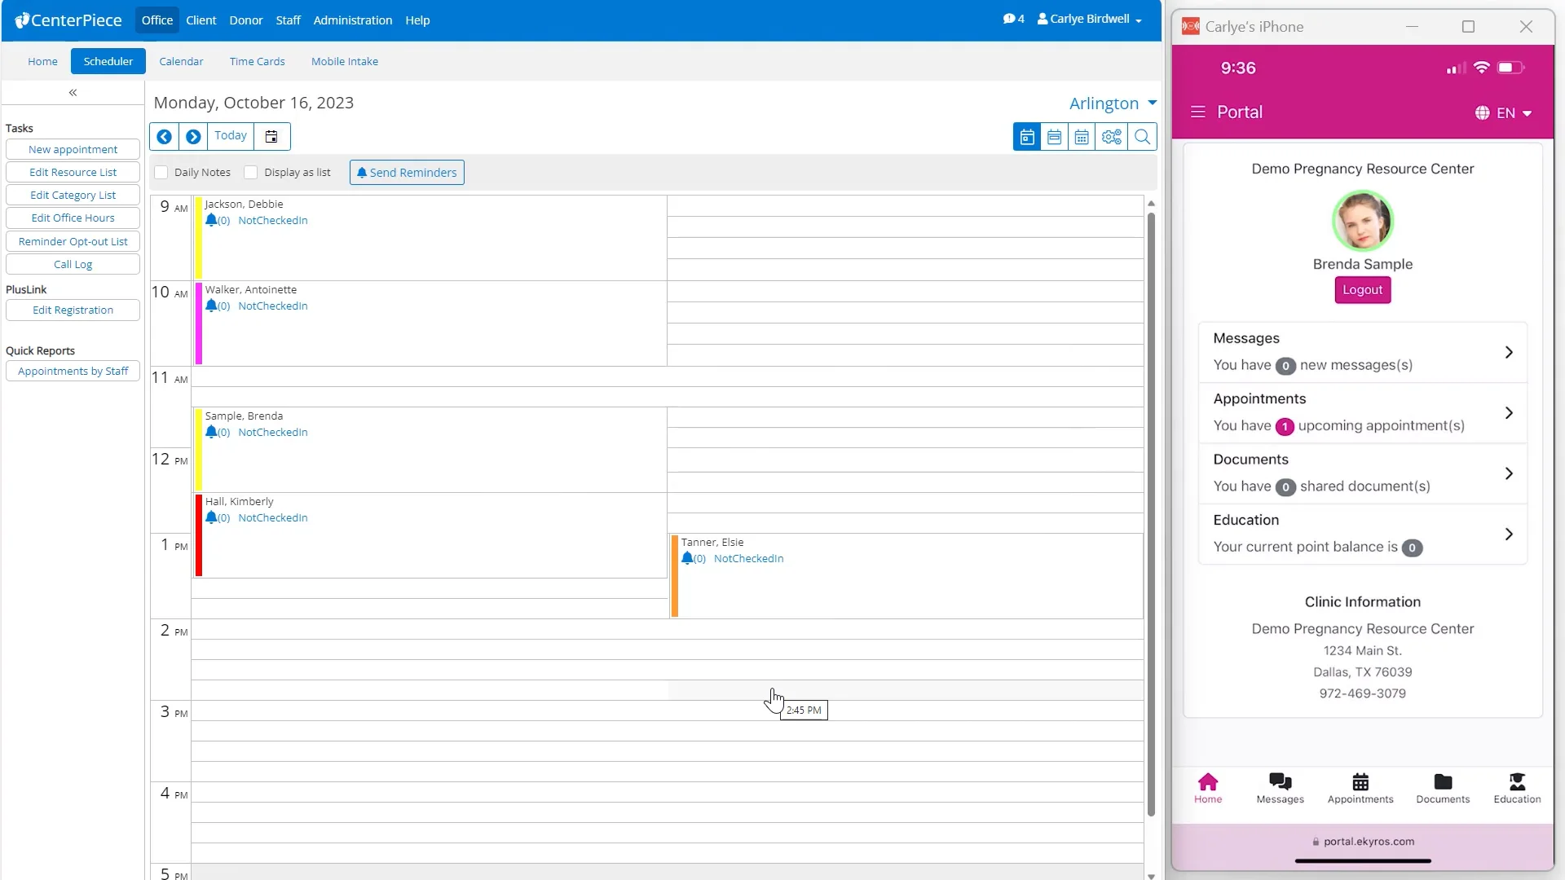Click NotCheckedIn link for Walker, Antoinette
Image resolution: width=1565 pixels, height=880 pixels.
point(273,306)
